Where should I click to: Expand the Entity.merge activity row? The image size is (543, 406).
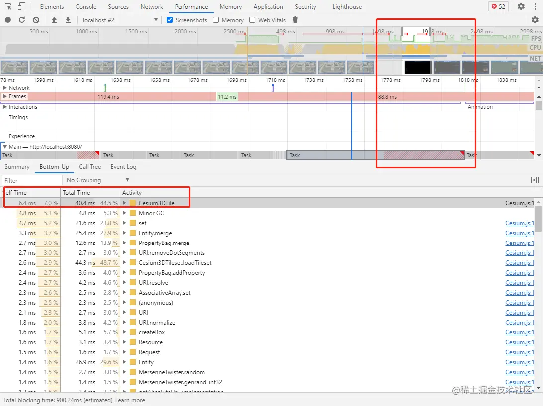pos(124,233)
